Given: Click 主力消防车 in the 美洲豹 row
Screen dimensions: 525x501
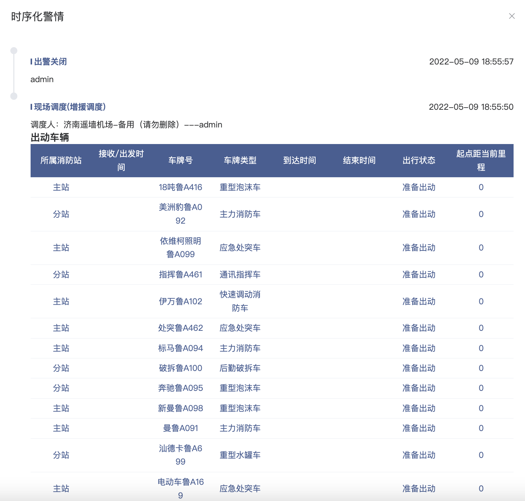Looking at the screenshot, I should [240, 214].
